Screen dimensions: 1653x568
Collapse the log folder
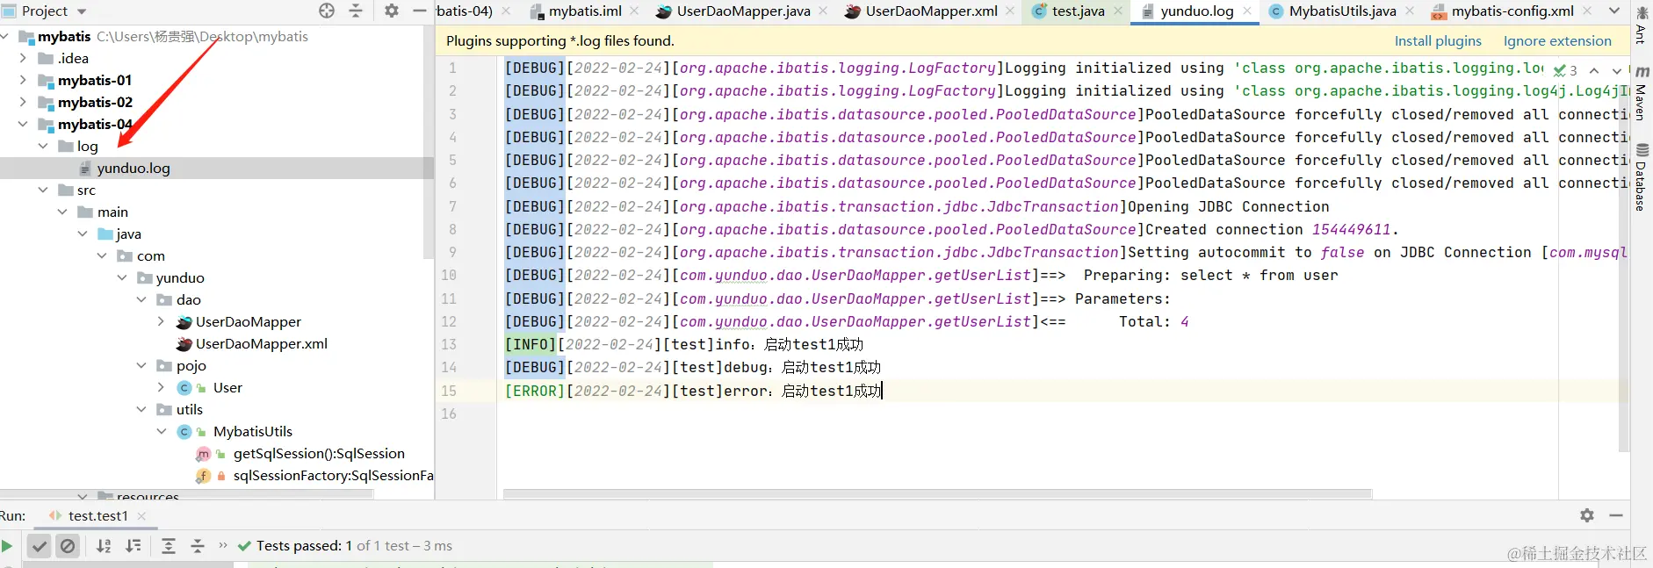[42, 146]
